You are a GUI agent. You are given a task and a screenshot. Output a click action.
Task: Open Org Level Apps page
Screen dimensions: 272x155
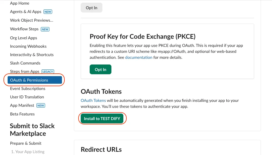point(23,38)
